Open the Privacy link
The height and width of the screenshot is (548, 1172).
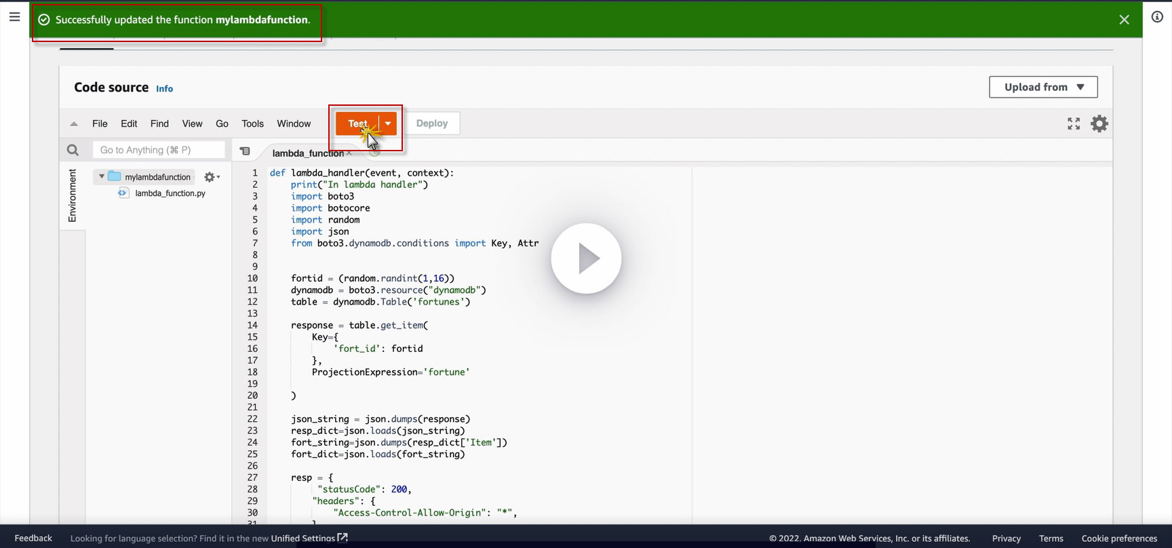[x=1007, y=539]
